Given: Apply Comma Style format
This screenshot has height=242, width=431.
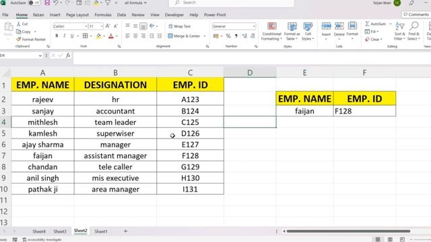Looking at the screenshot, I should [236, 36].
